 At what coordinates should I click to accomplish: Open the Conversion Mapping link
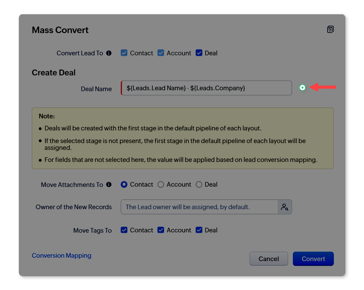[62, 255]
